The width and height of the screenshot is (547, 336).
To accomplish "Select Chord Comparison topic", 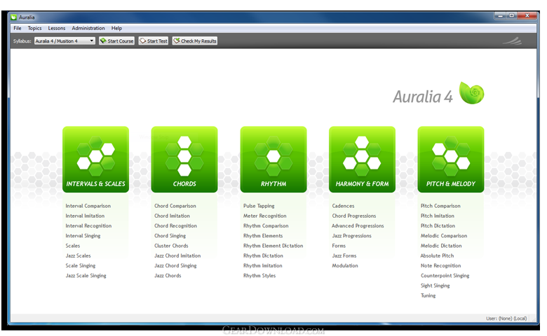I will (175, 206).
